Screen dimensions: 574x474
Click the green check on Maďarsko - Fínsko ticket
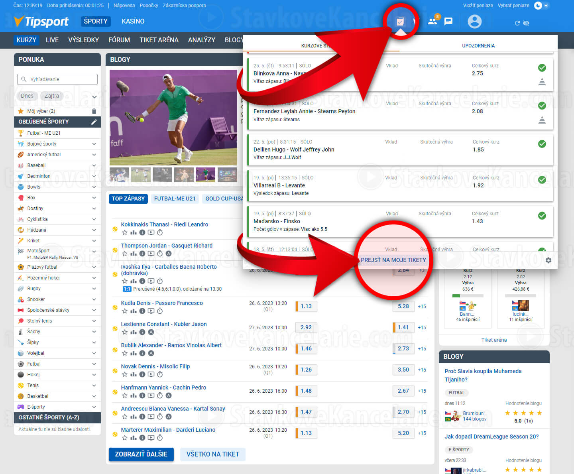542,216
